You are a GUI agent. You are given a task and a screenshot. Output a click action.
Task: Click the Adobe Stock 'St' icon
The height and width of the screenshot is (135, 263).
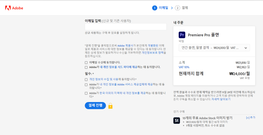177,120
